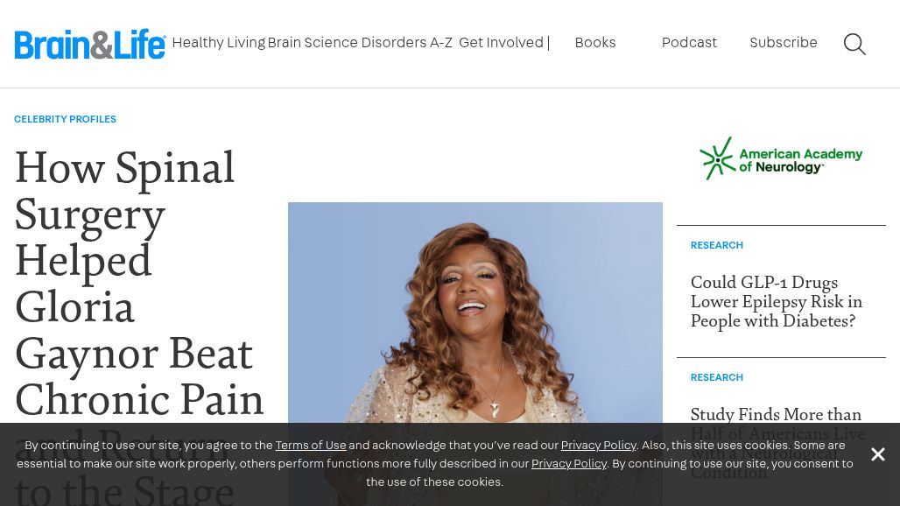Image resolution: width=900 pixels, height=506 pixels.
Task: Expand the Disorders A-Z menu
Action: tap(407, 42)
